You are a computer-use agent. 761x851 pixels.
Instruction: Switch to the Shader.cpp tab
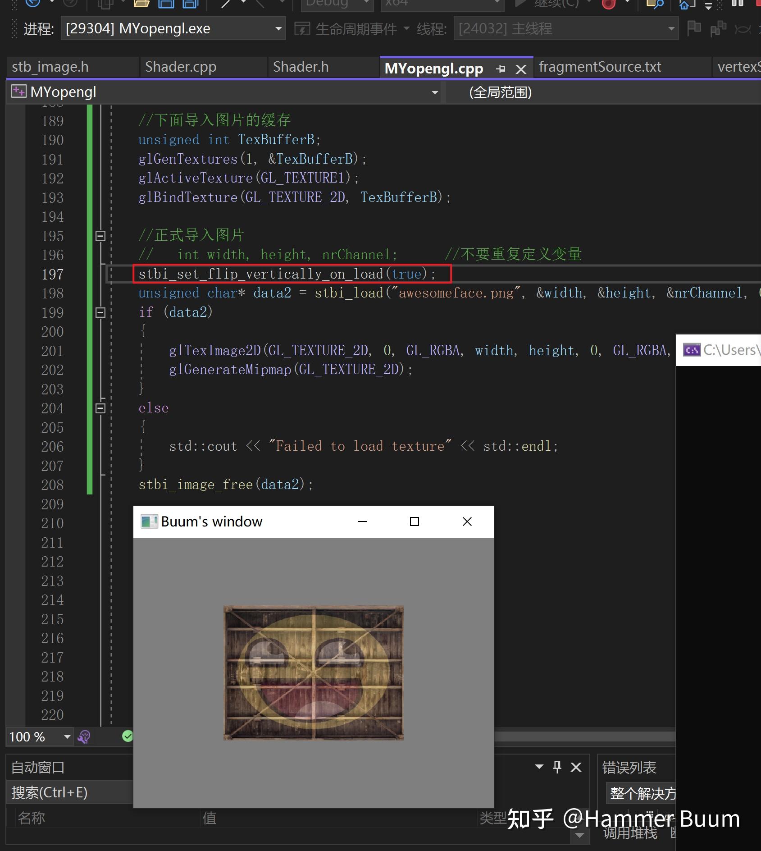point(181,66)
